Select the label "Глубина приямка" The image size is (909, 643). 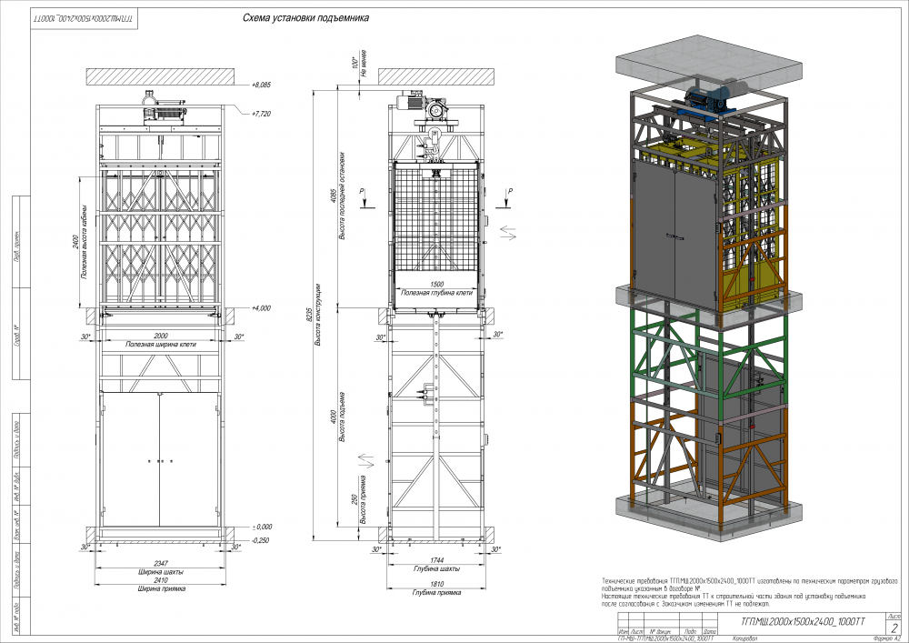tap(436, 593)
